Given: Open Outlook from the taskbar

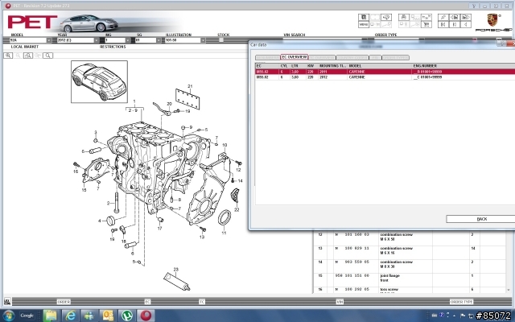Looking at the screenshot, I should point(108,316).
